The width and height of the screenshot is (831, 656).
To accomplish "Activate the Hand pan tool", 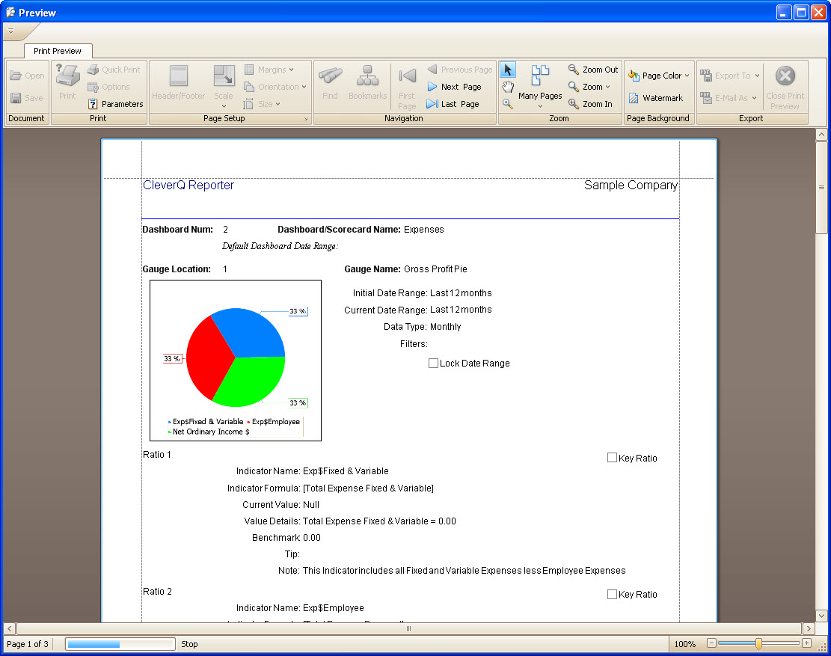I will pyautogui.click(x=508, y=86).
